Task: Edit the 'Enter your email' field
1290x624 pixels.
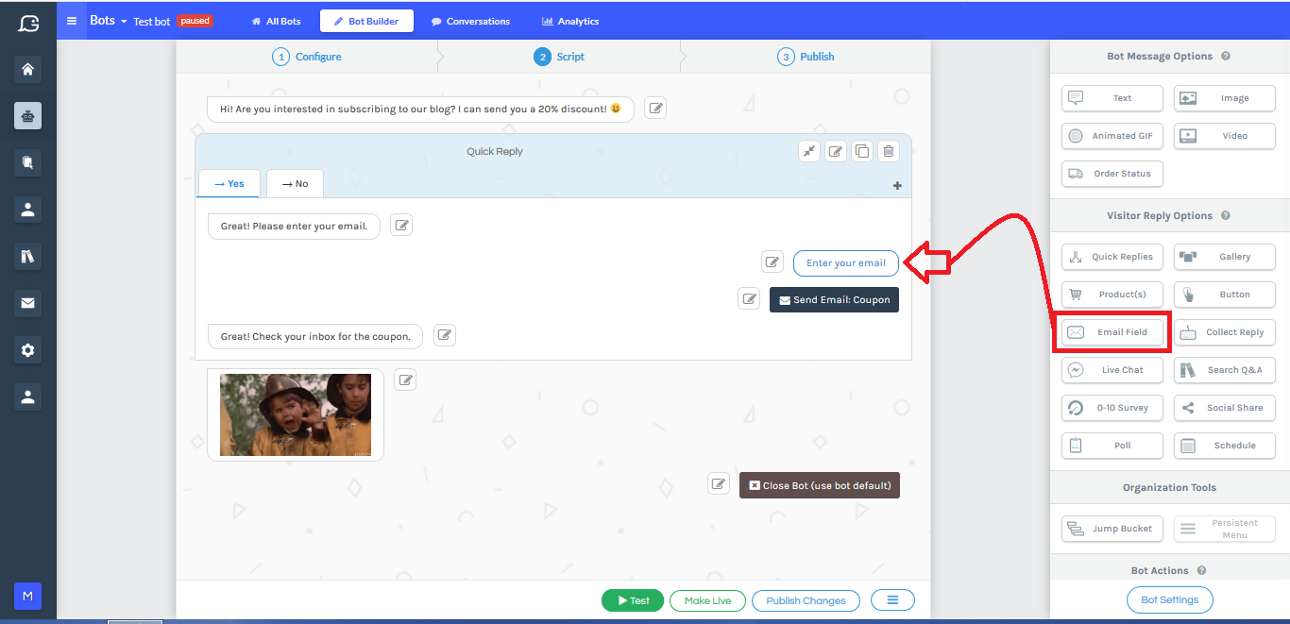Action: tap(772, 261)
